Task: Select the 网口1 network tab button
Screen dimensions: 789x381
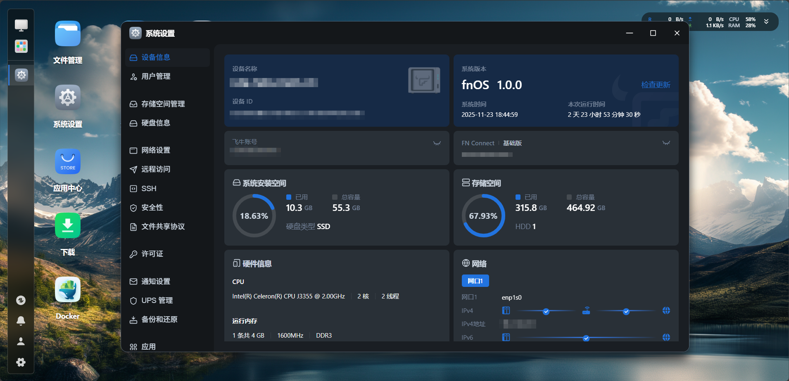Action: pos(475,281)
